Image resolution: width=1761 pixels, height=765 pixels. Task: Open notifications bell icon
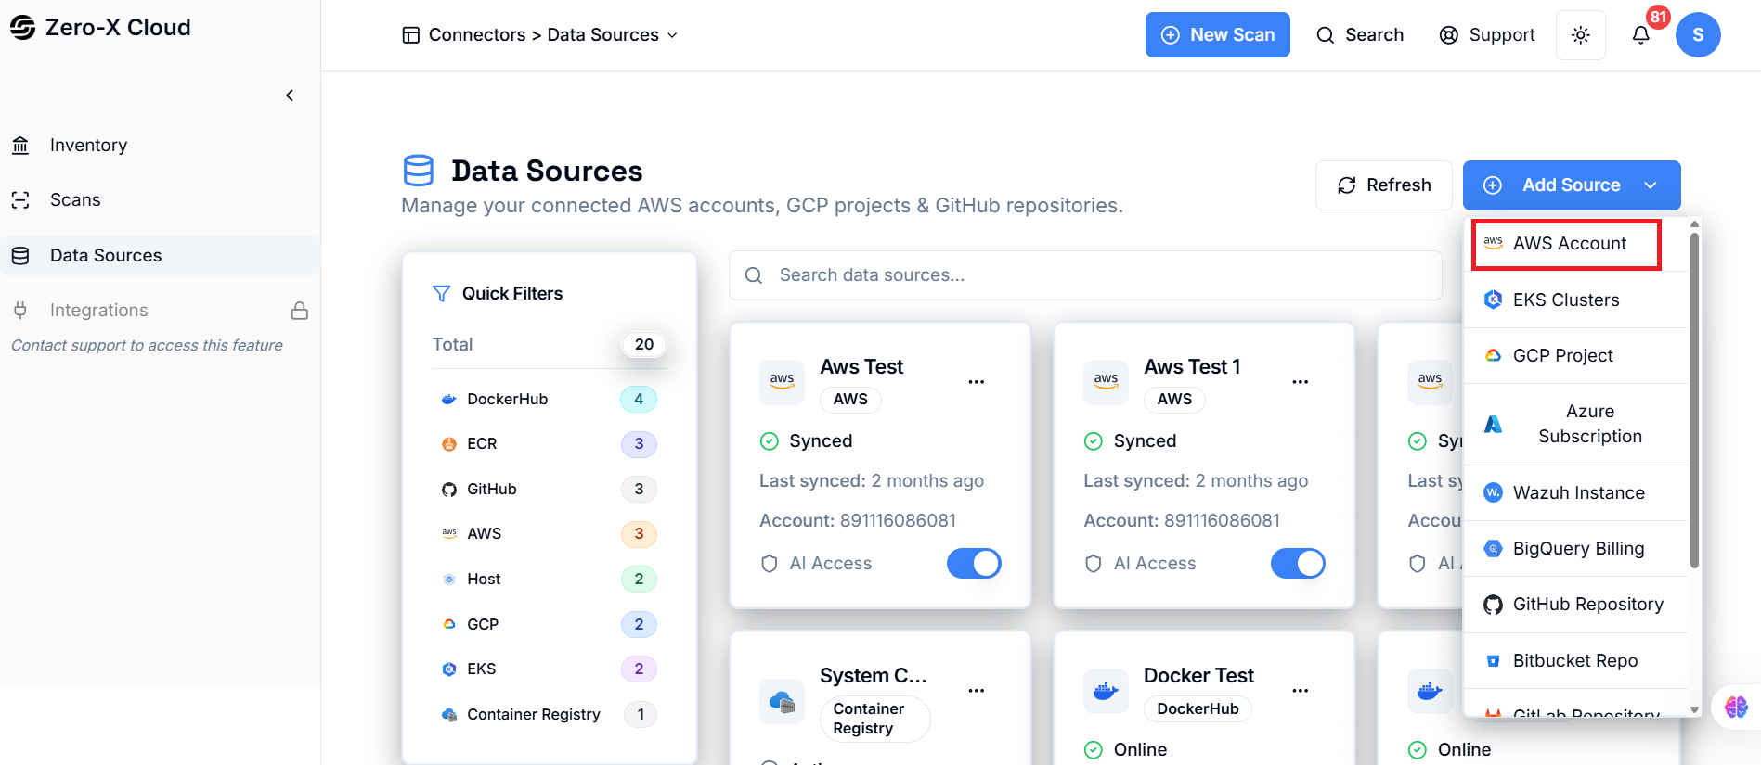click(x=1641, y=35)
